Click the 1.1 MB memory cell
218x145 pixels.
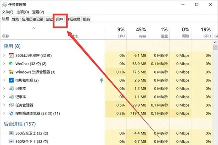coord(140,97)
